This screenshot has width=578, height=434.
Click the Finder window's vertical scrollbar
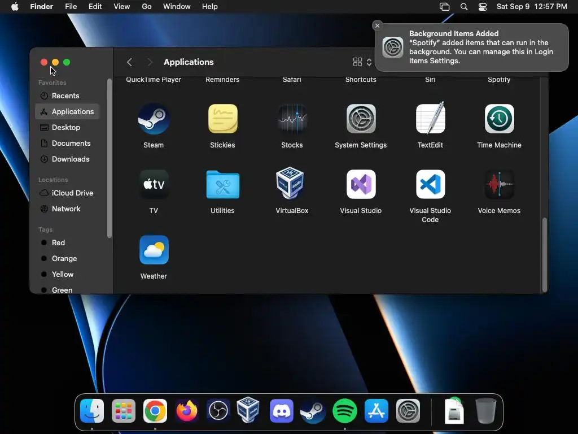pyautogui.click(x=545, y=255)
